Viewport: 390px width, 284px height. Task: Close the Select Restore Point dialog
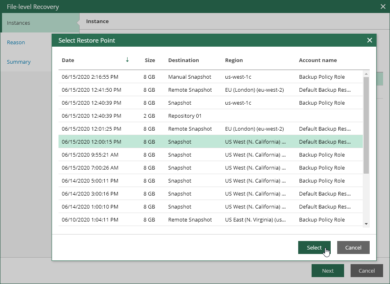370,40
